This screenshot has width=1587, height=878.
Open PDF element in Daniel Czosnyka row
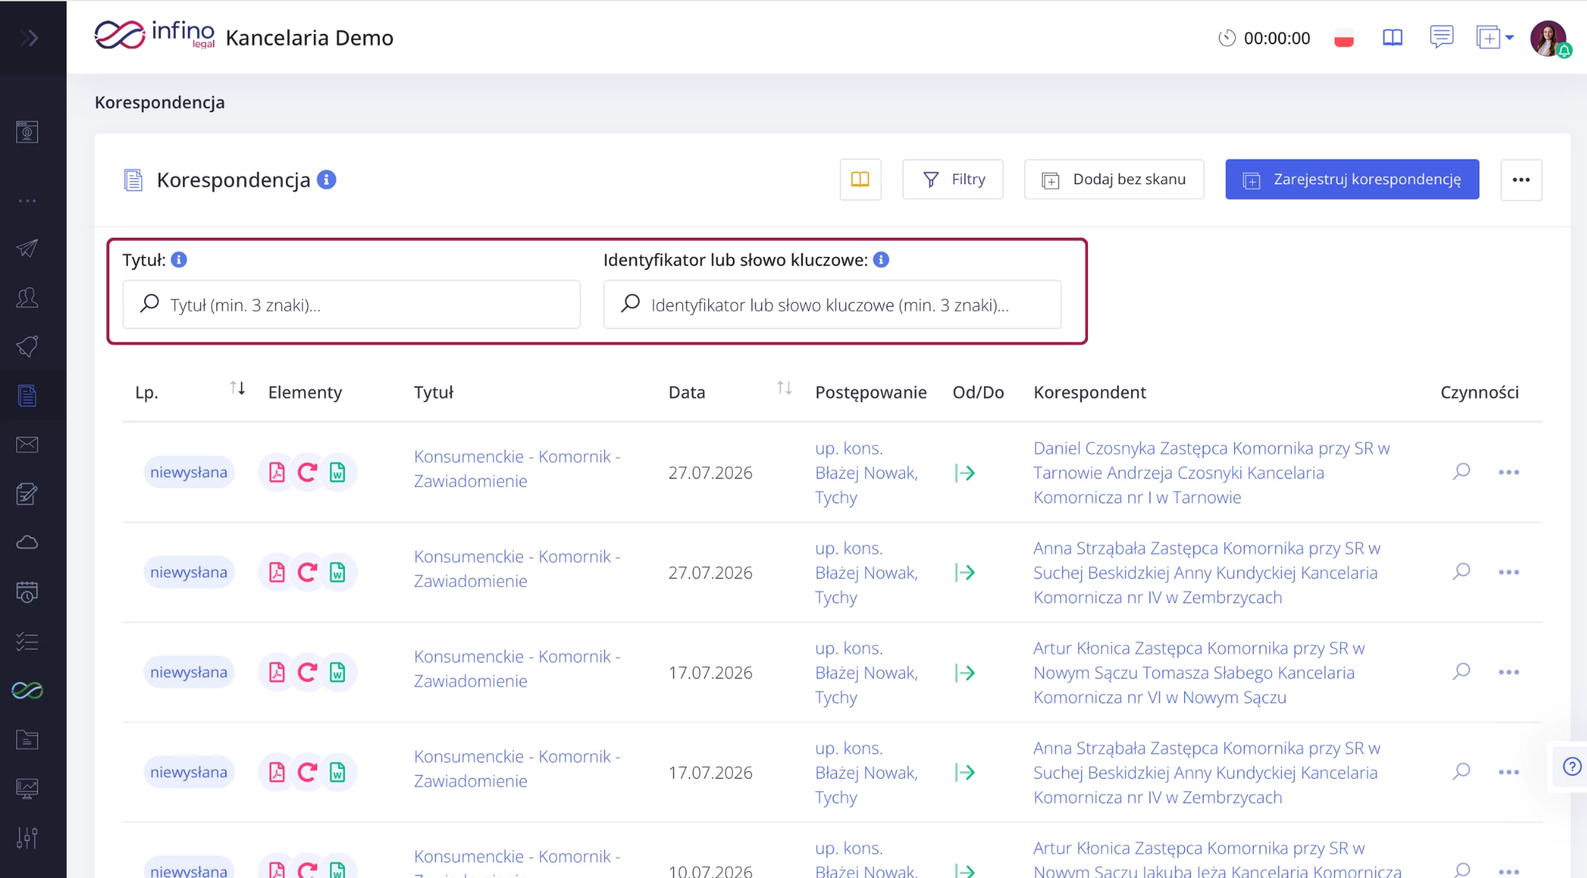click(x=277, y=472)
